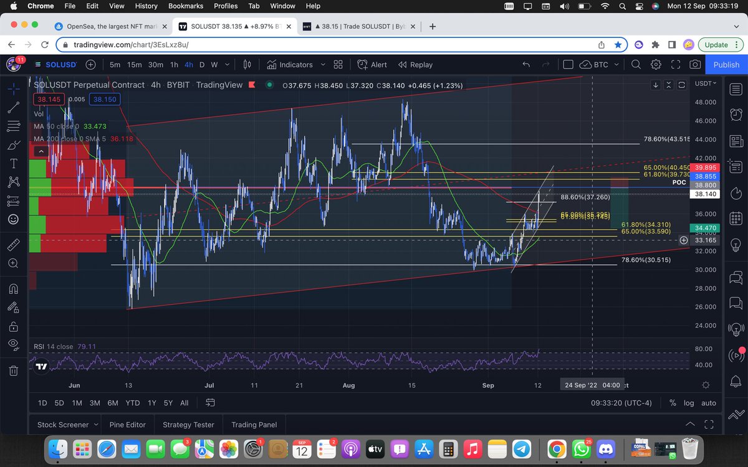Expand Stock Screener dropdown arrow
The width and height of the screenshot is (748, 467).
(x=96, y=425)
